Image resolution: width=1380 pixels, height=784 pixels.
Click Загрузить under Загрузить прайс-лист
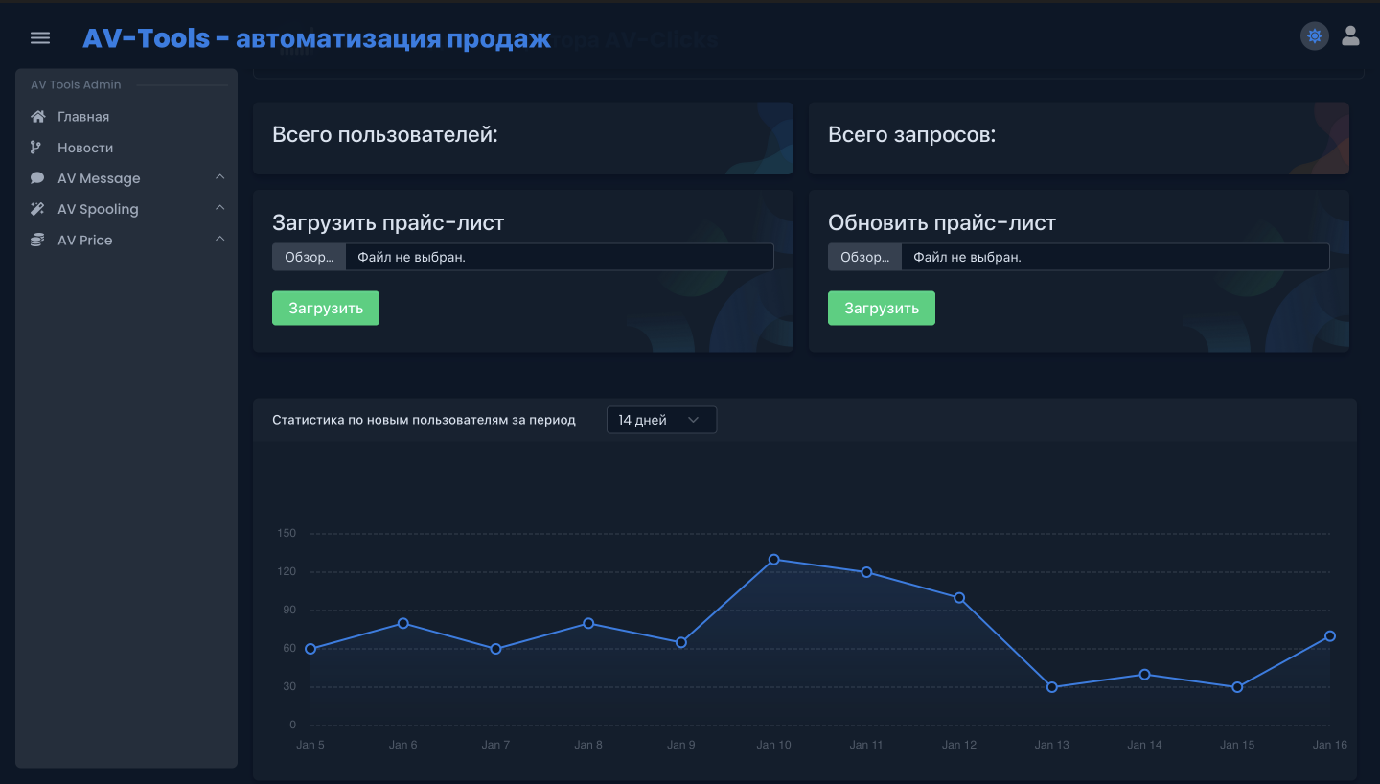325,308
